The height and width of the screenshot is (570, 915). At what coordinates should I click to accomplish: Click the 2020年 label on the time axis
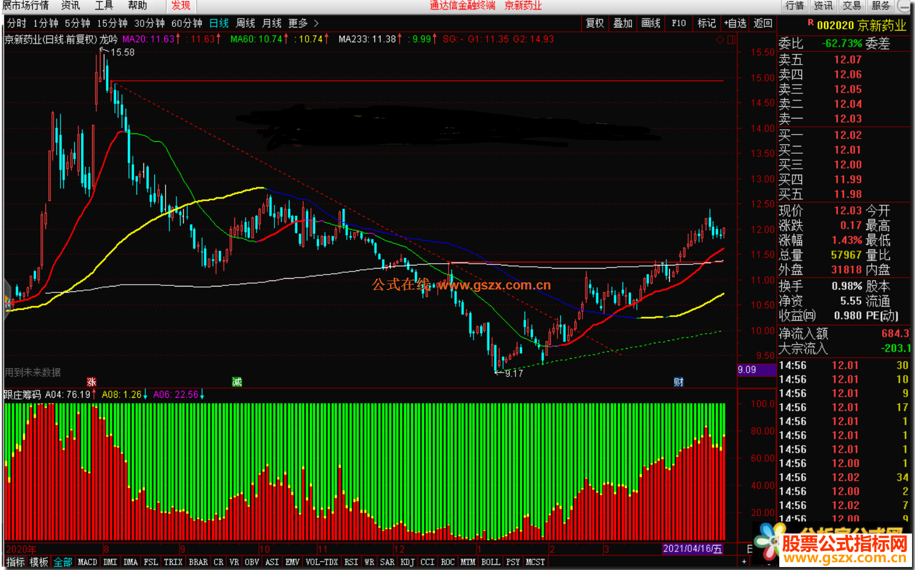[x=21, y=549]
